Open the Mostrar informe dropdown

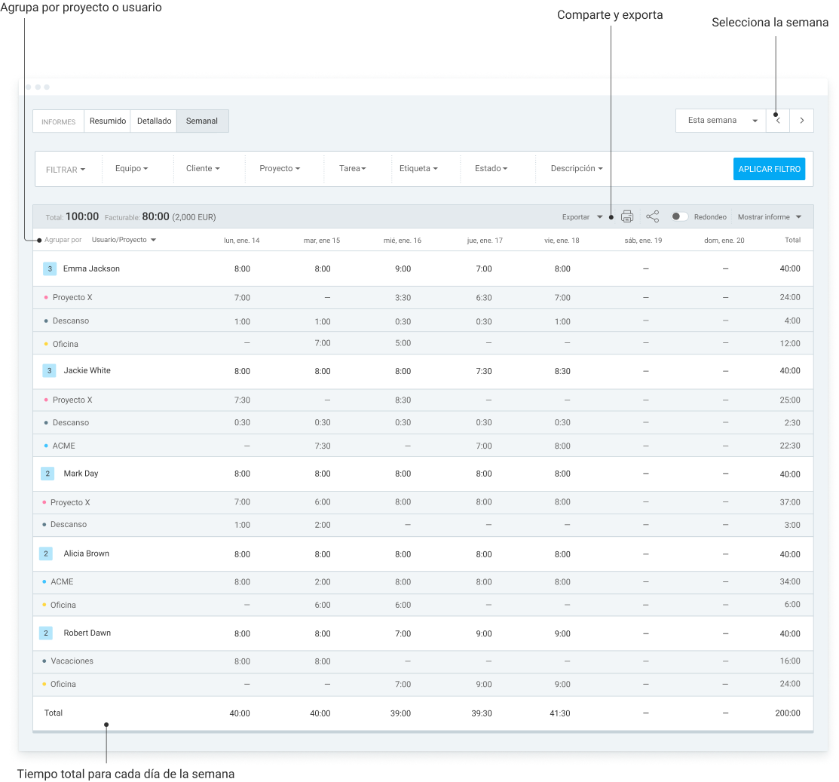(770, 216)
